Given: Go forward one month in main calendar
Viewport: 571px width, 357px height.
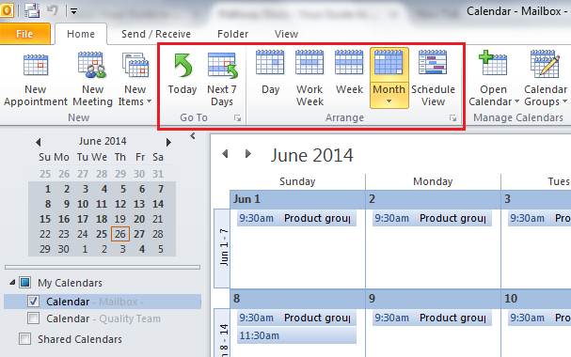Looking at the screenshot, I should point(248,154).
